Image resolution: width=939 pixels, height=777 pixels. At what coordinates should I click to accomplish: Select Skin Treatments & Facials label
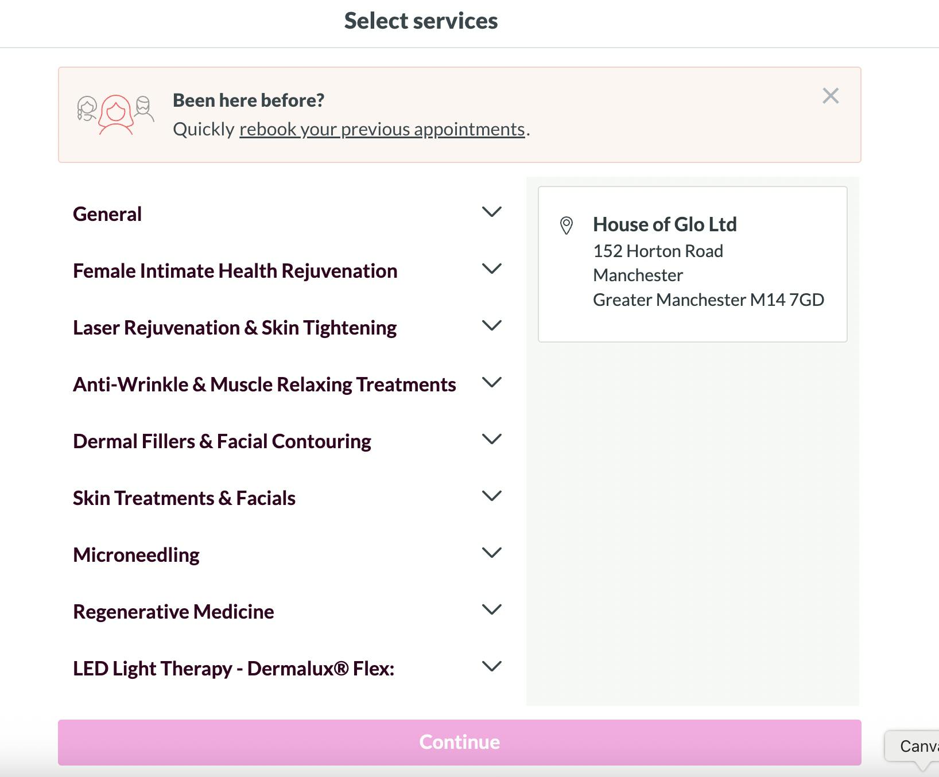(x=184, y=498)
